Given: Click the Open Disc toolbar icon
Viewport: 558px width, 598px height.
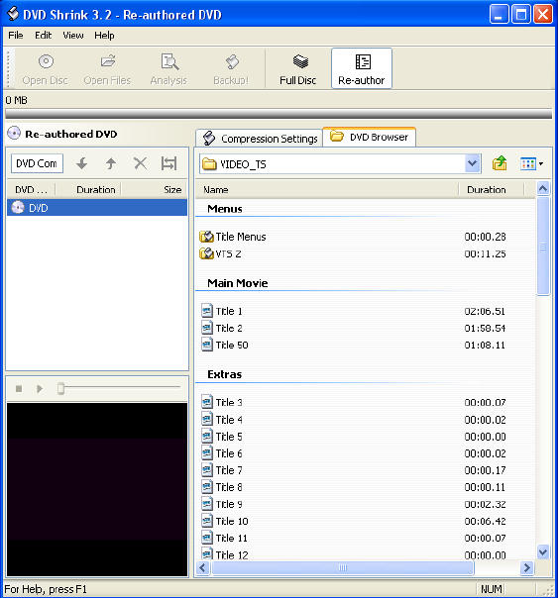Looking at the screenshot, I should point(46,69).
